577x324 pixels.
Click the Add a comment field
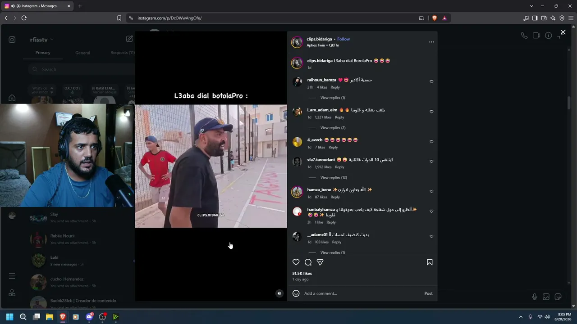tap(361, 293)
